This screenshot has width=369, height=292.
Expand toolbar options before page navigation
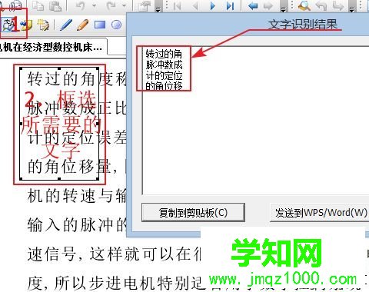[158, 8]
